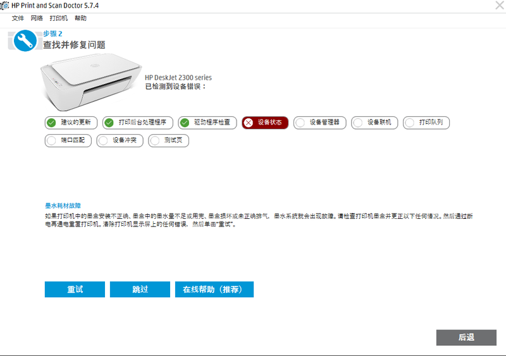This screenshot has height=356, width=506.
Task: Click the blue wrench step icon
Action: (x=25, y=40)
